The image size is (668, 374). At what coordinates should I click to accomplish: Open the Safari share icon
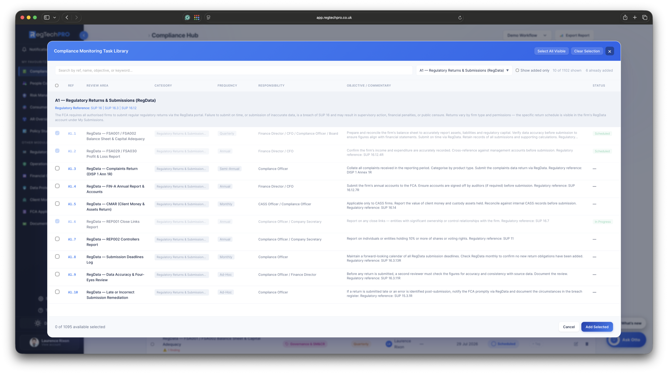tap(625, 17)
